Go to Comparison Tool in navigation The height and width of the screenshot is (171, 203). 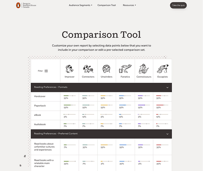tap(106, 5)
